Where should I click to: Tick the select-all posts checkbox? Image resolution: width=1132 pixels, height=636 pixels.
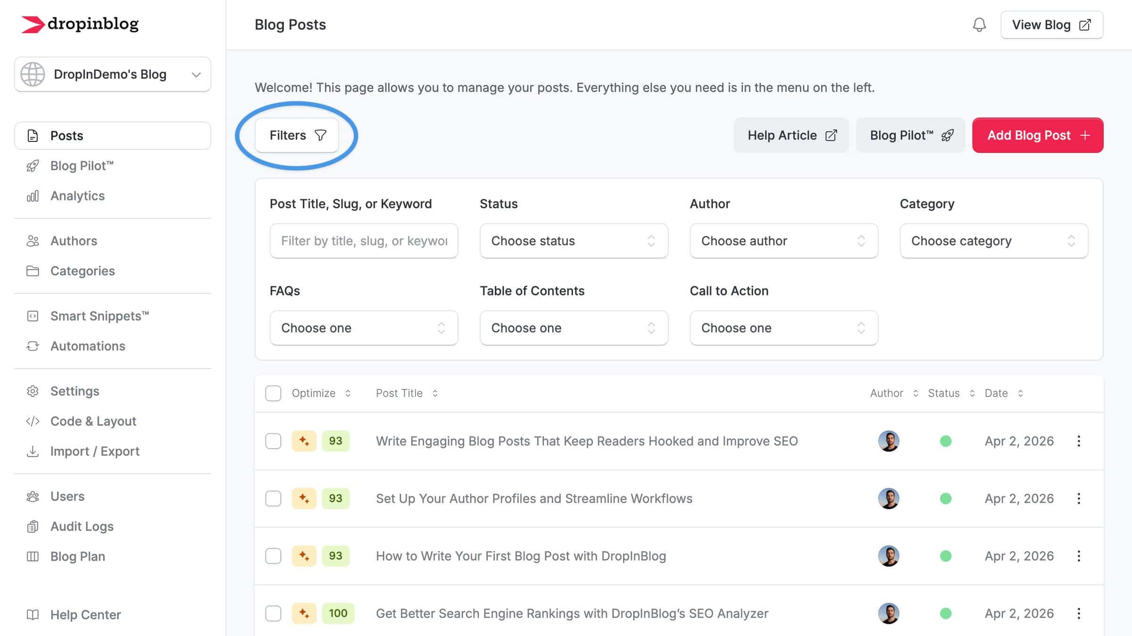coord(273,393)
